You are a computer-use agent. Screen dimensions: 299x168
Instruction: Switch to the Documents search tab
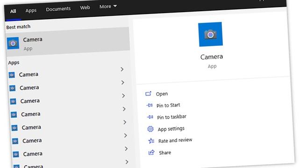pos(58,9)
